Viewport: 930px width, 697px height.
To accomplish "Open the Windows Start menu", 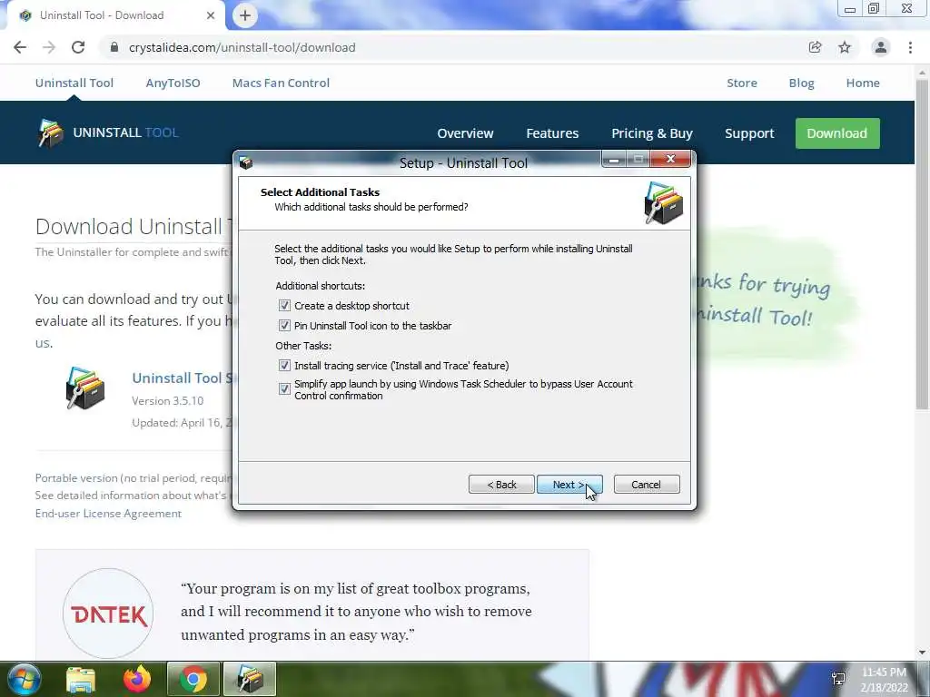I will (24, 679).
